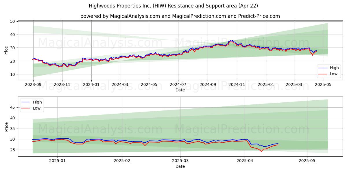Click the '10' tick label on upper y-axis

13,74
